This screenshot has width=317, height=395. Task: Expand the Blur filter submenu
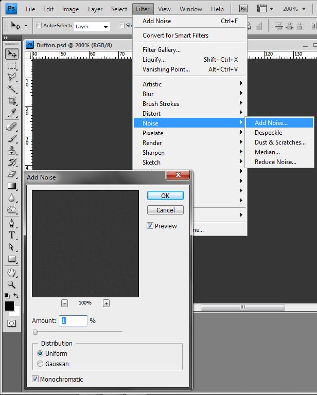pyautogui.click(x=190, y=94)
